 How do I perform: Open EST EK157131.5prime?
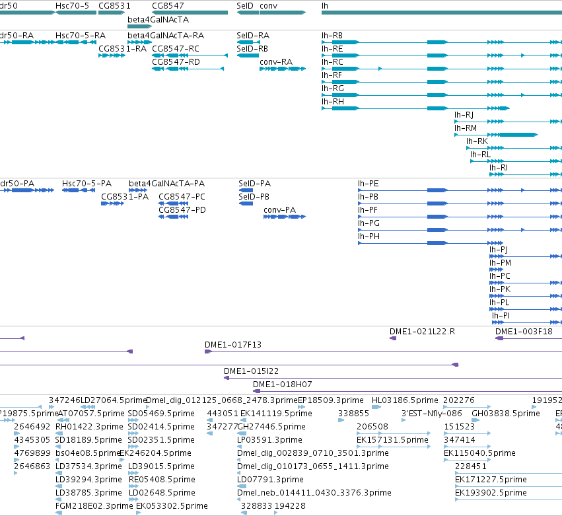click(392, 440)
